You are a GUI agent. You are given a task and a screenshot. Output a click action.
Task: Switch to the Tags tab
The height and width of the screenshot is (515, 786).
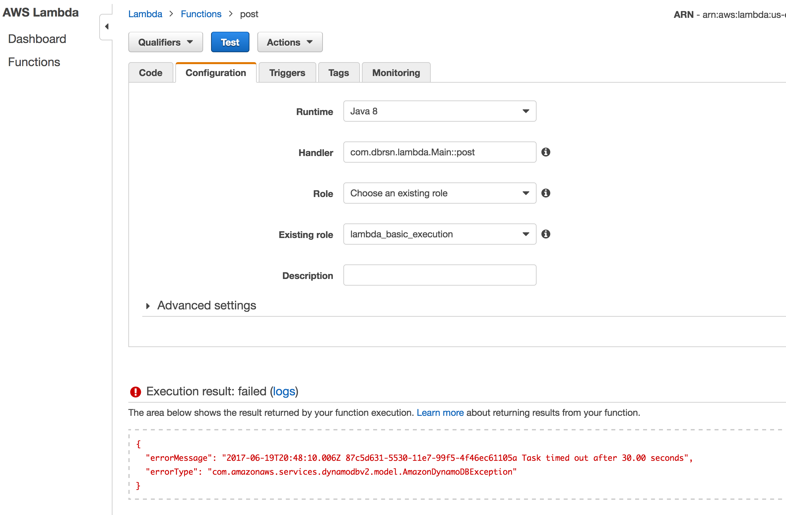pos(339,72)
